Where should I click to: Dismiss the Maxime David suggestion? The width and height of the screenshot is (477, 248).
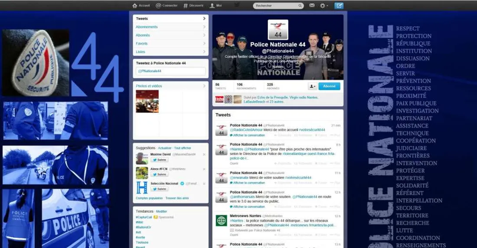tap(204, 155)
